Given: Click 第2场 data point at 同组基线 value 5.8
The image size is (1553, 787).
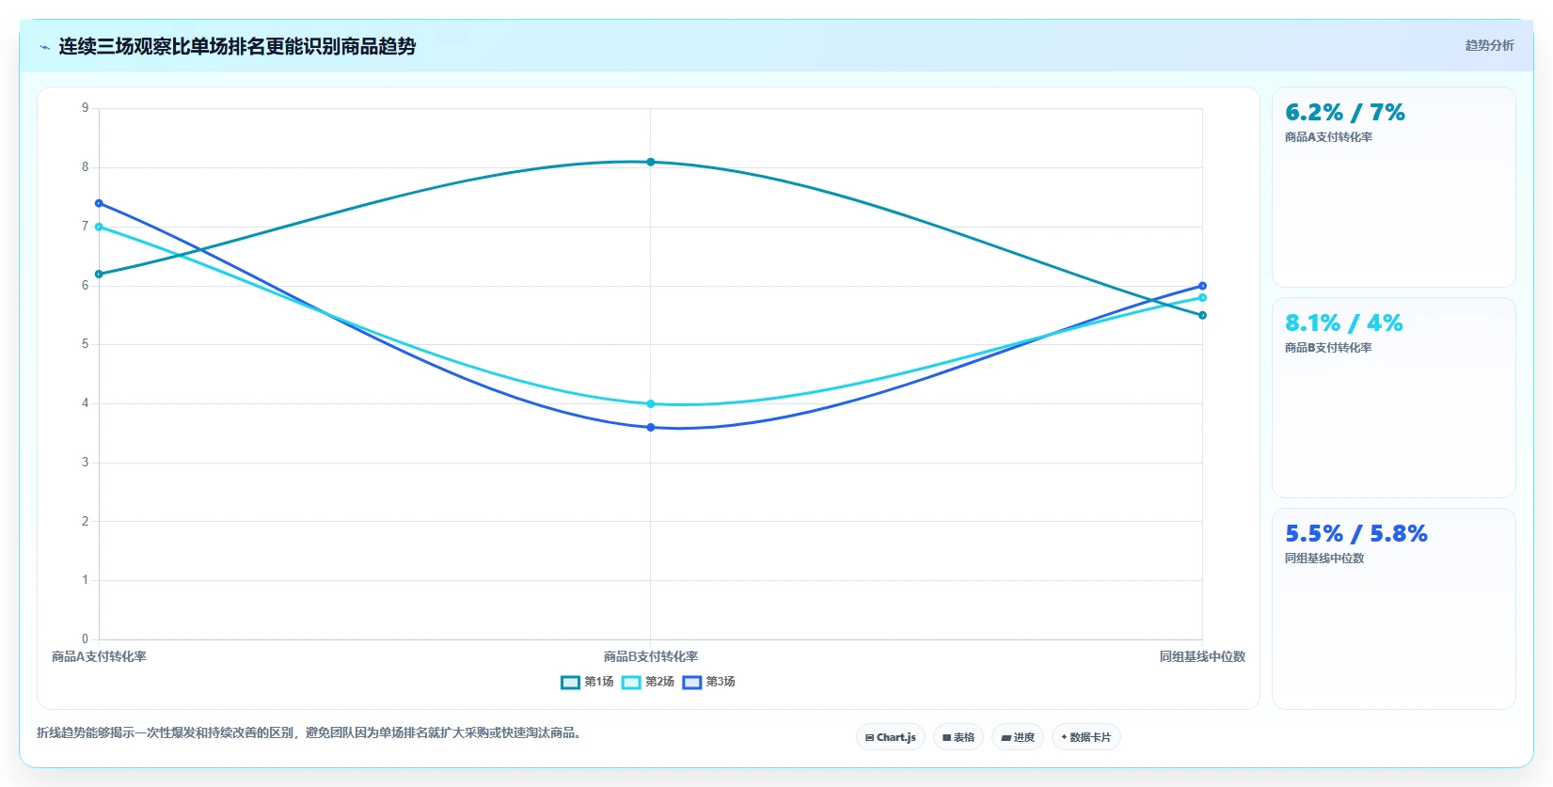Looking at the screenshot, I should pyautogui.click(x=1202, y=297).
